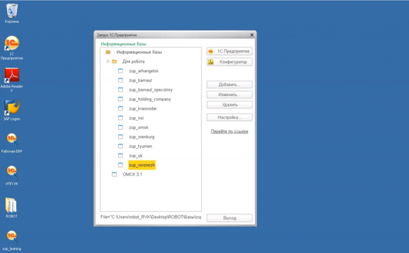Viewport: 409px width, 253px height.
Task: Click the database icon beside zup_holding_company
Action: (121, 99)
